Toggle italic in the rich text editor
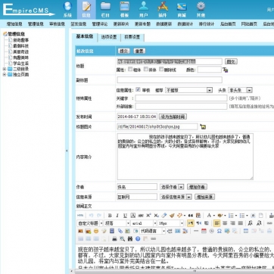The height and width of the screenshot is (274, 274). (117, 216)
